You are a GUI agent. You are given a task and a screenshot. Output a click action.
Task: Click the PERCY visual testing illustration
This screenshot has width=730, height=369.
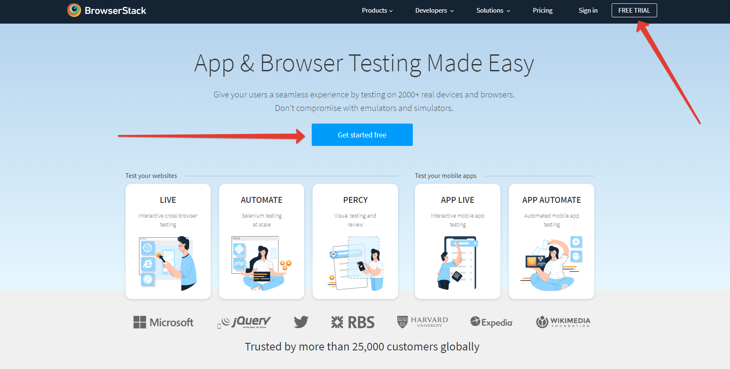click(356, 264)
